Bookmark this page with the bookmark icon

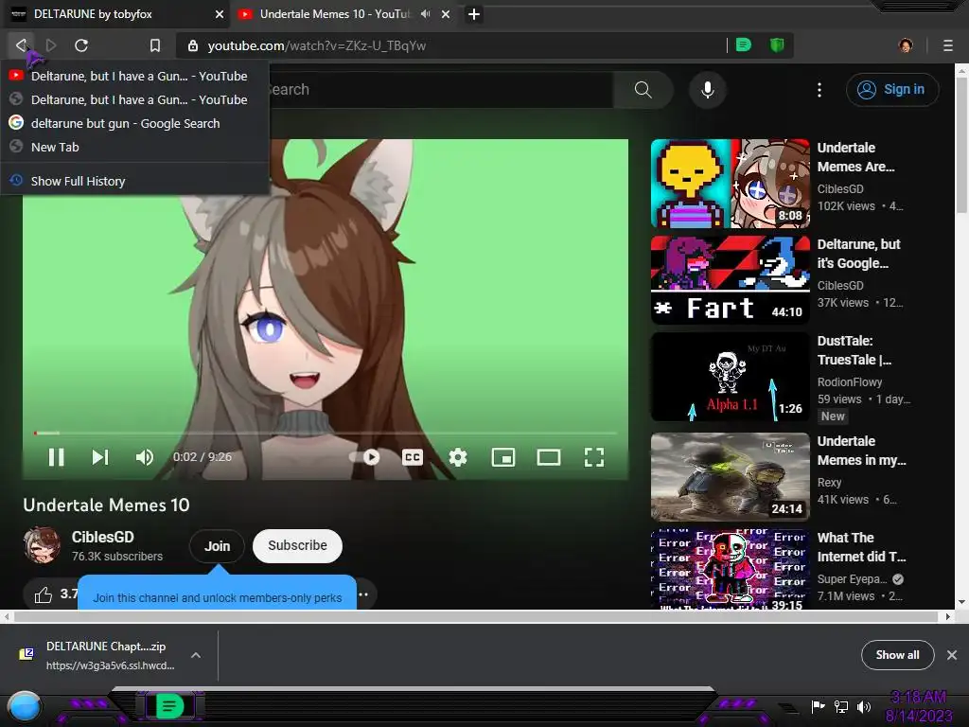click(155, 45)
